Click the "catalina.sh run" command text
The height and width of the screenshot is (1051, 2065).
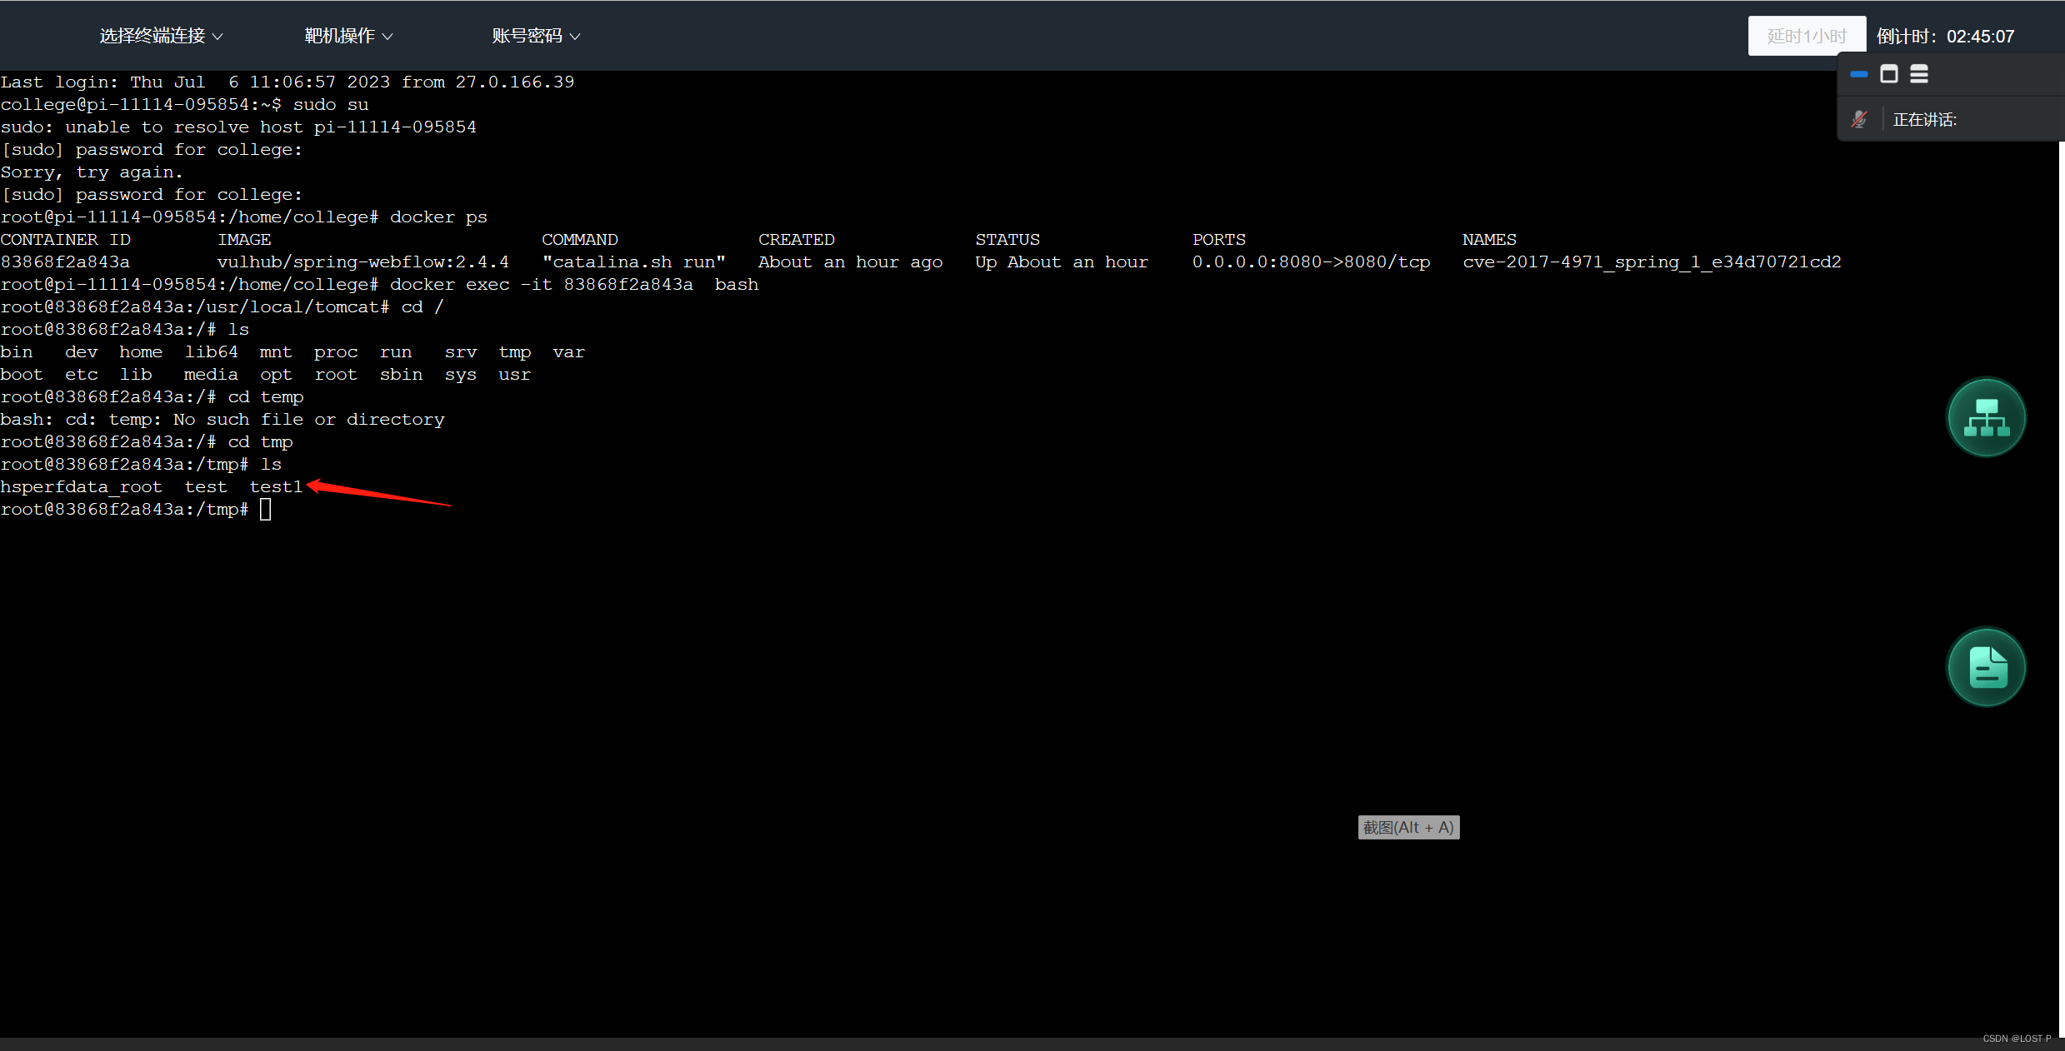633,262
